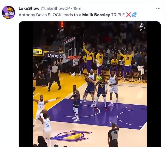The height and width of the screenshot is (147, 165).
Task: Open the three-dot more options menu
Action: click(158, 9)
